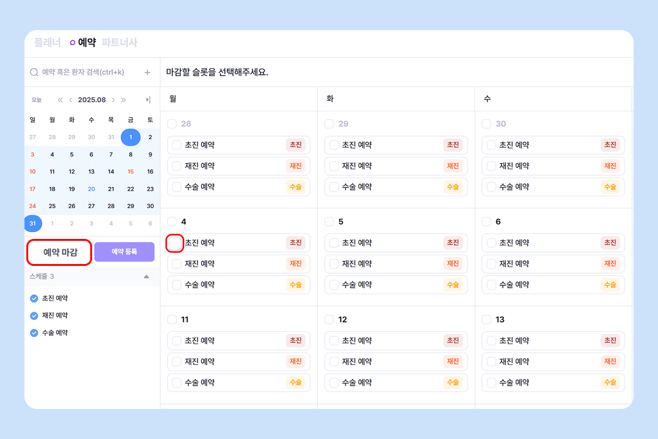Click the orange 수술 tag on day 6
This screenshot has height=439, width=658.
[610, 285]
